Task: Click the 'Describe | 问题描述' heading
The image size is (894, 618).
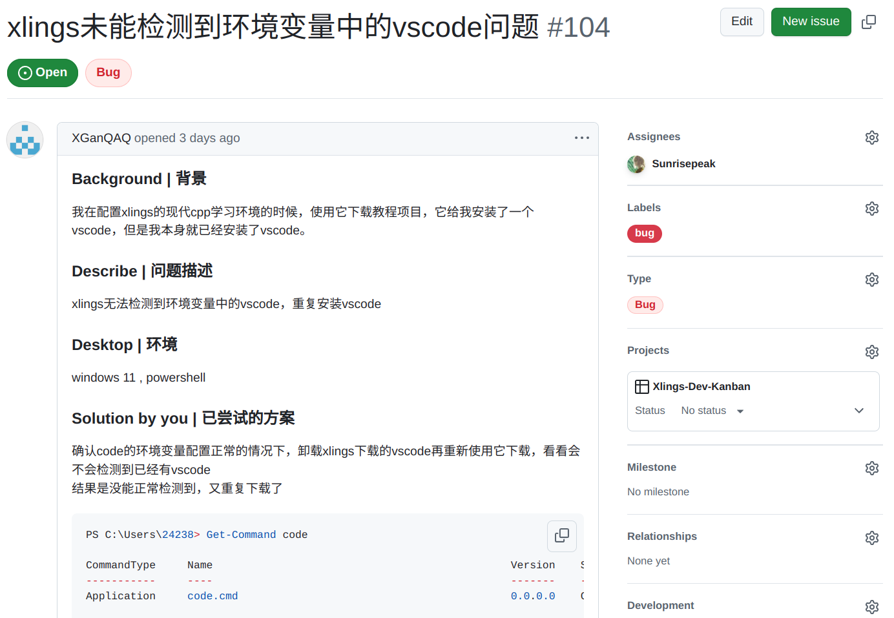Action: pos(142,271)
